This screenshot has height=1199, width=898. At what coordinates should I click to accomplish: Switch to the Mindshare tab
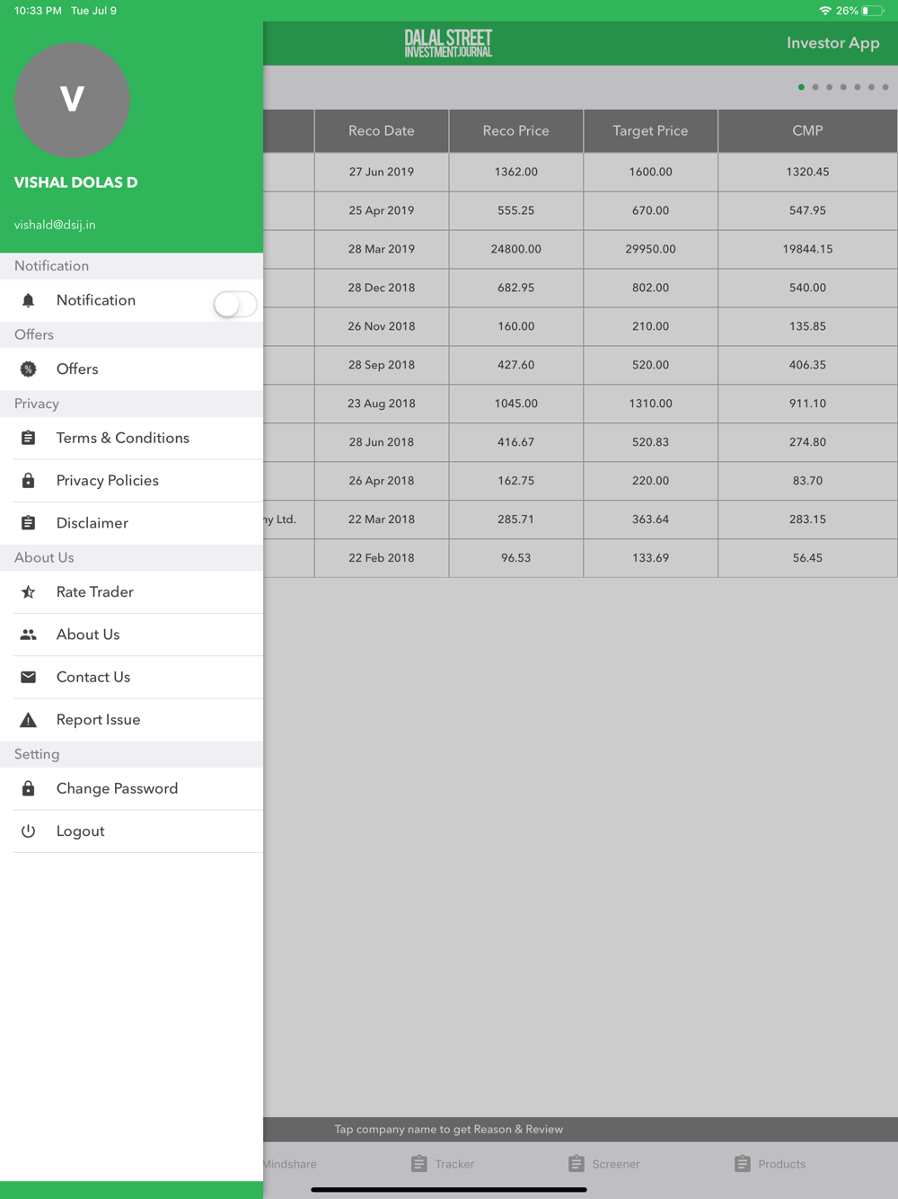coord(289,1164)
